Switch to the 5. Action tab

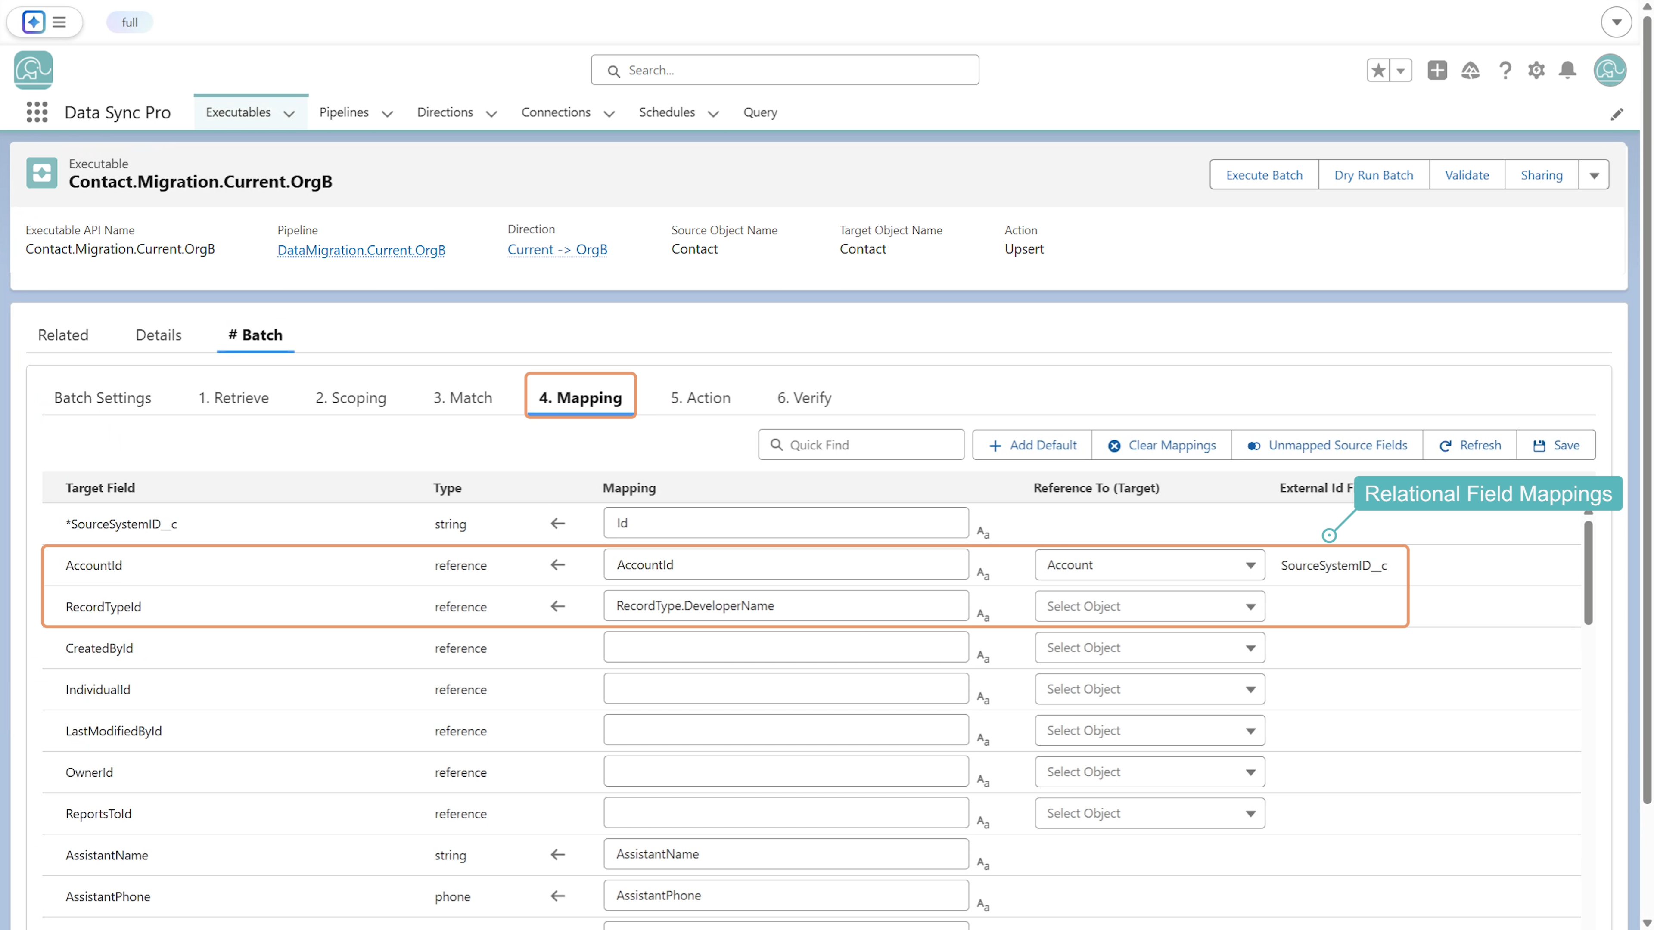(700, 397)
